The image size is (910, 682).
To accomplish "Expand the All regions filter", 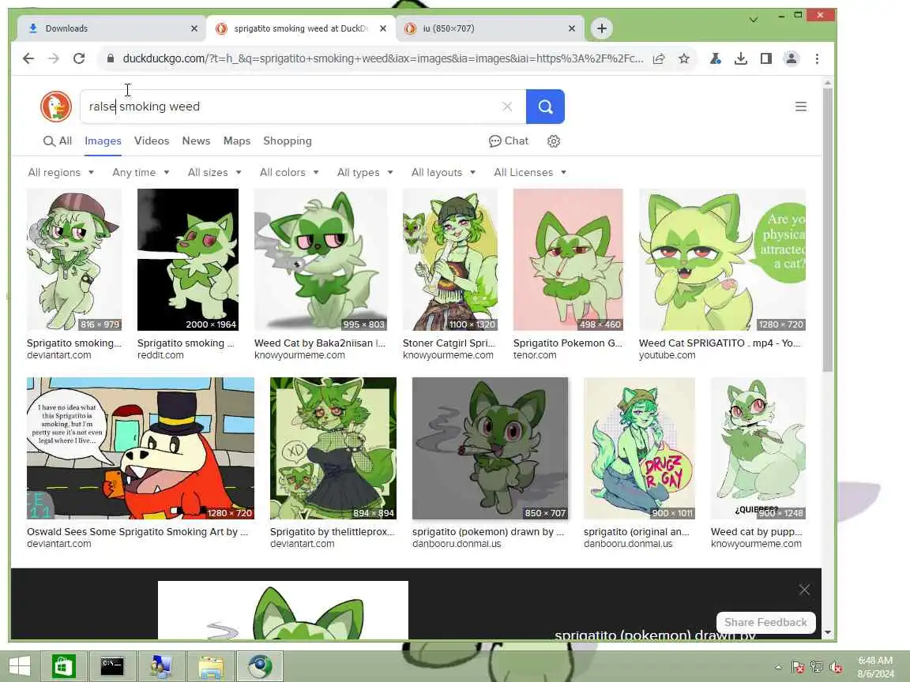I will [61, 173].
